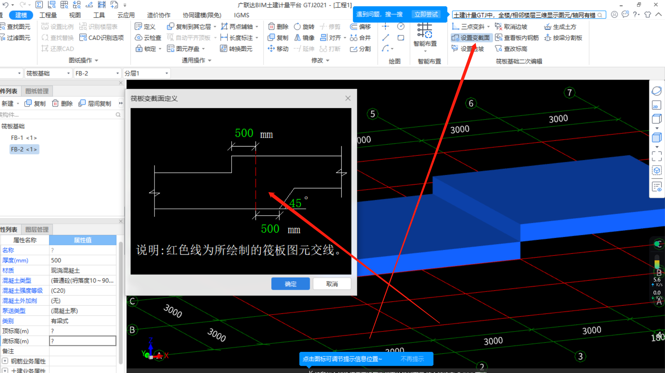Switch to 云应用 ribbon tab
Viewport: 665px width, 373px height.
tap(126, 15)
